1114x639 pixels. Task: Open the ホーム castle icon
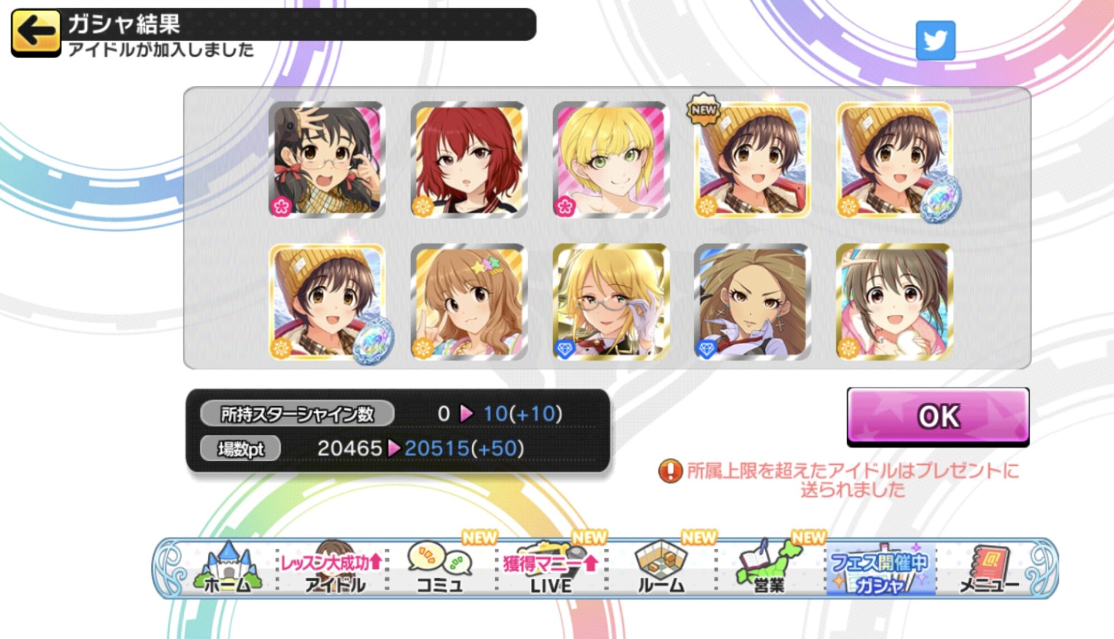point(227,567)
